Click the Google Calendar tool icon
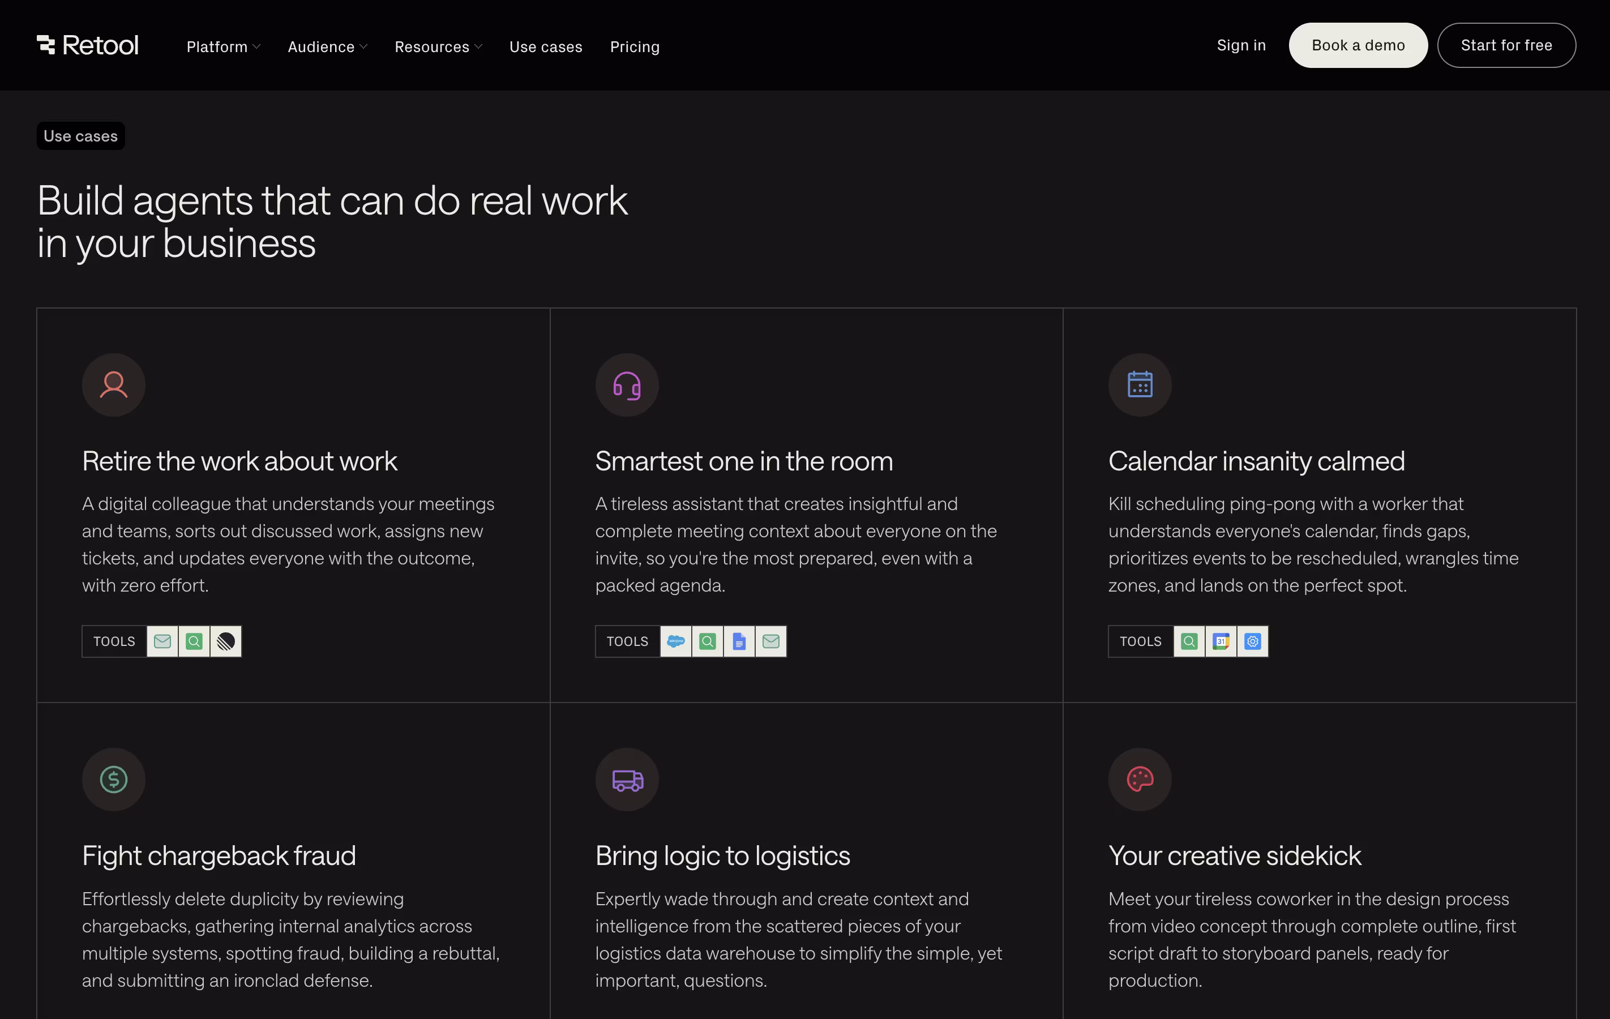Screen dimensions: 1610x1019 [1221, 641]
